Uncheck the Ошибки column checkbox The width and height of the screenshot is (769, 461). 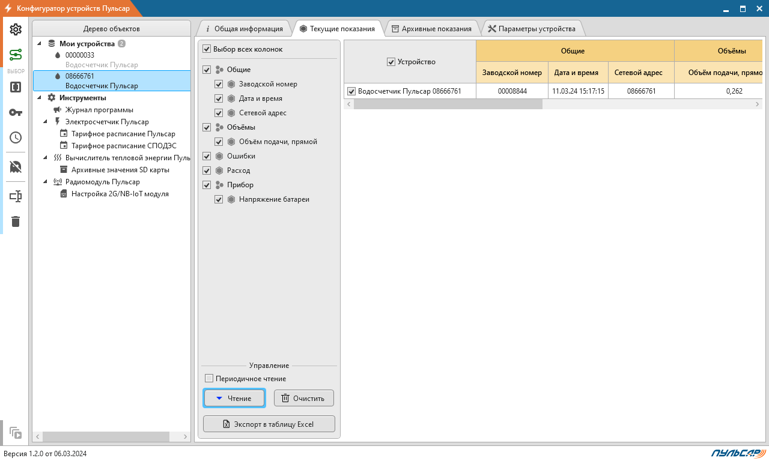coord(207,156)
